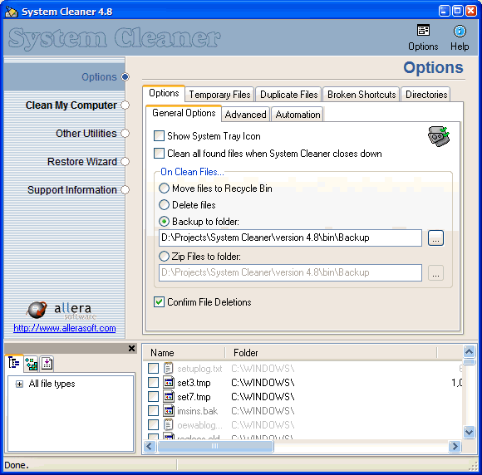This screenshot has width=482, height=475.
Task: Click the file icon for oewablog
Action: 169,425
